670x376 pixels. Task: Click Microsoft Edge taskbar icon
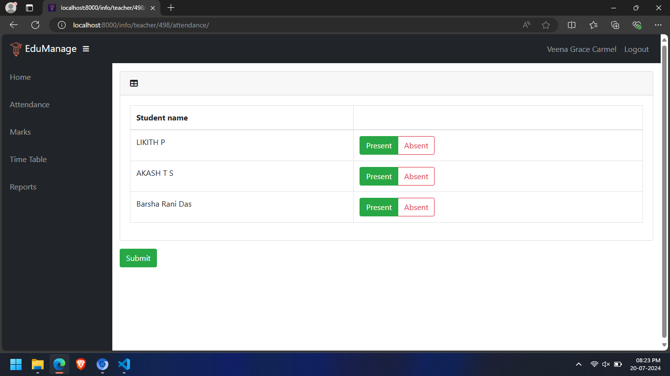[x=59, y=364]
